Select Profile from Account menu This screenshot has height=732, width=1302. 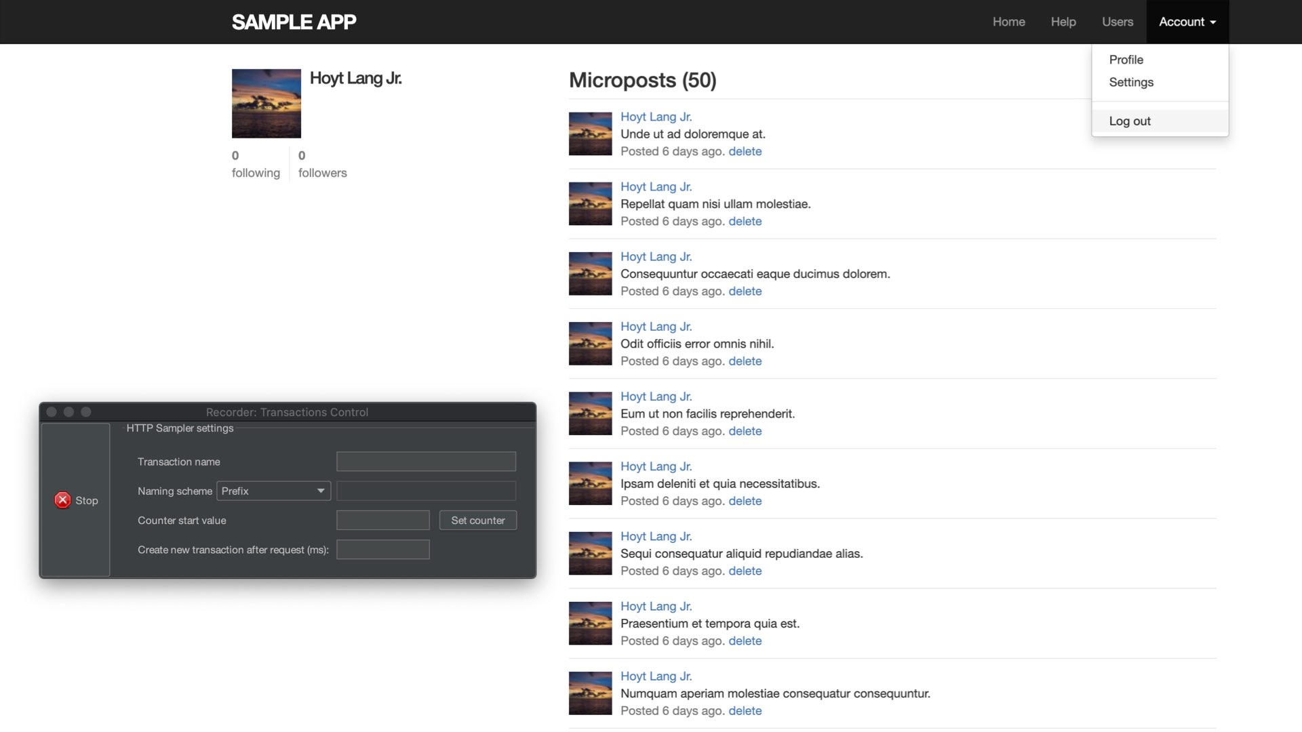(x=1126, y=60)
